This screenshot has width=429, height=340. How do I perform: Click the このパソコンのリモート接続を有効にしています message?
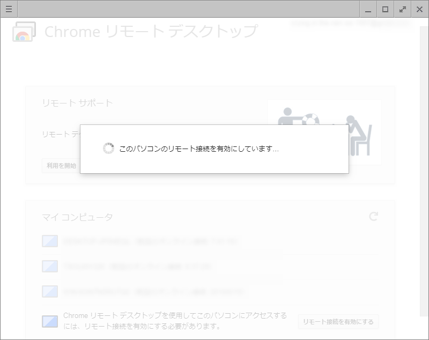click(x=199, y=149)
